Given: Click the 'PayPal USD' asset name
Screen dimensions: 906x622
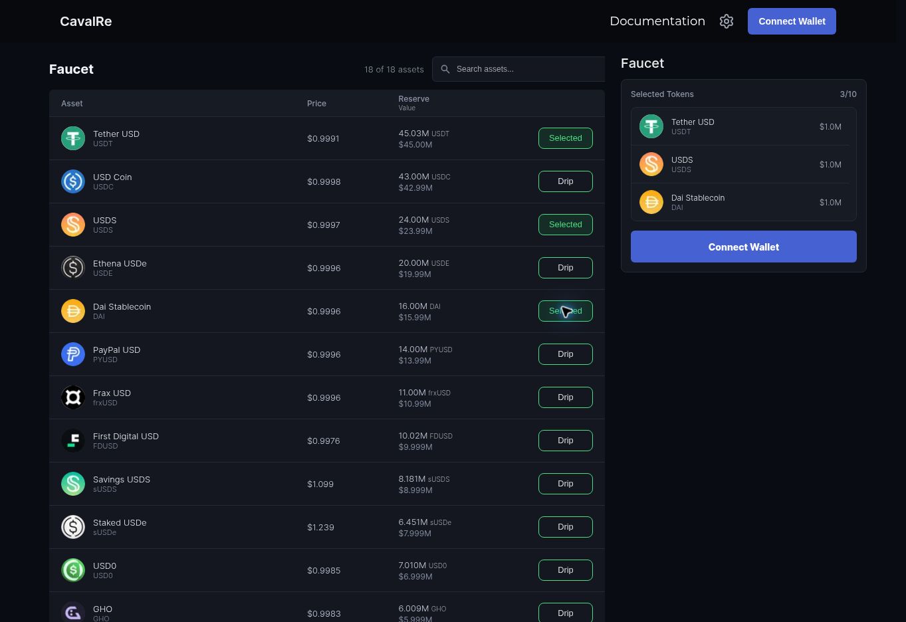Looking at the screenshot, I should (x=116, y=350).
